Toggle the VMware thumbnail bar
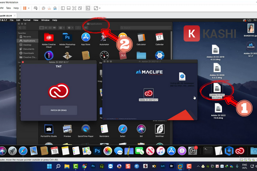This screenshot has width=257, height=171. click(x=69, y=8)
